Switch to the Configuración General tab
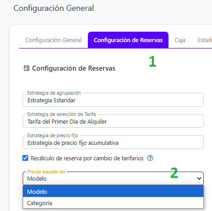 (x=53, y=40)
